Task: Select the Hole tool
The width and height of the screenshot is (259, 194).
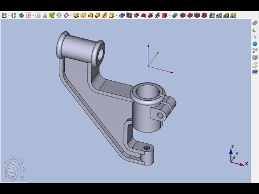Action: 129,16
